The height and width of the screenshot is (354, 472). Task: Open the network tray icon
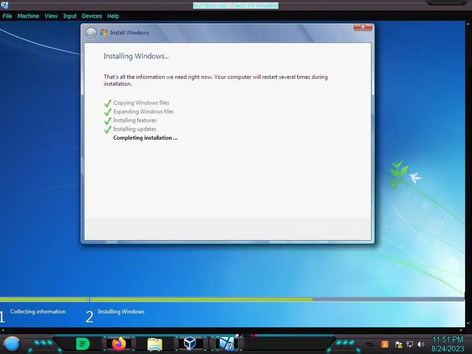pos(410,344)
